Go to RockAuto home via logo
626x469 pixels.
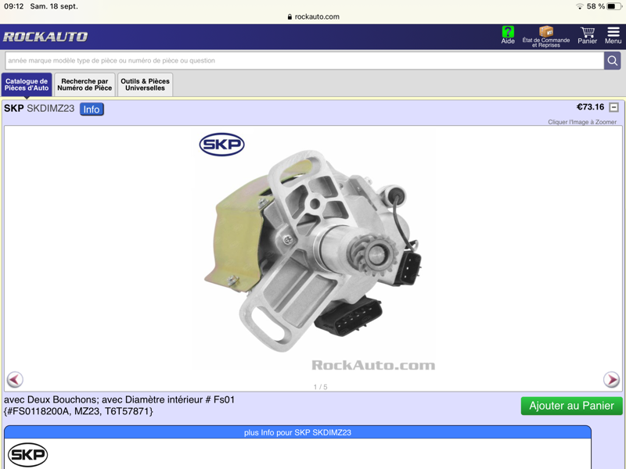point(45,37)
